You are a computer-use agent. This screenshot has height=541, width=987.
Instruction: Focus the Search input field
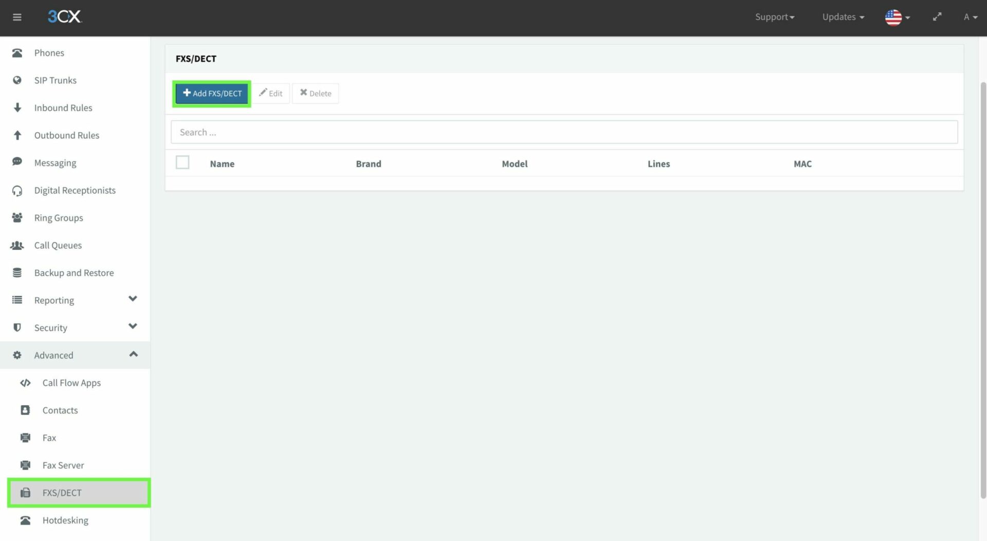point(564,132)
